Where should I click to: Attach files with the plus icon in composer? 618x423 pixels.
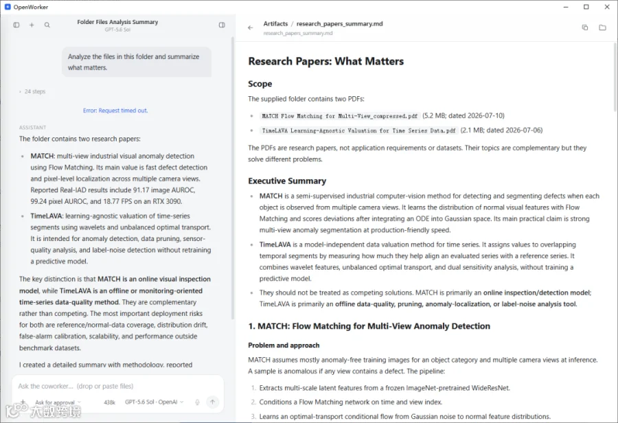(x=23, y=402)
